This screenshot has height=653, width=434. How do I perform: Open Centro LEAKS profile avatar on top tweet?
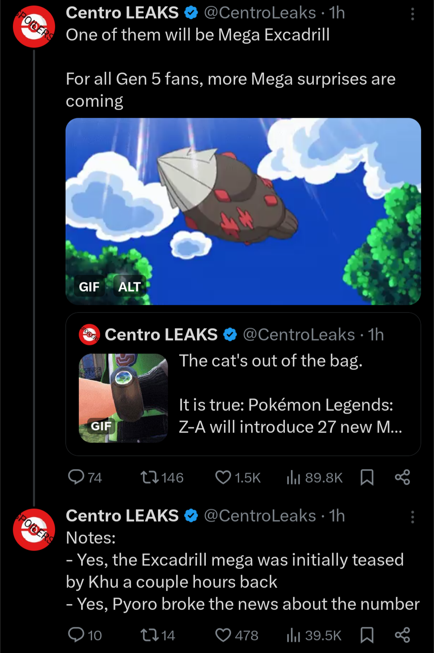[x=34, y=27]
